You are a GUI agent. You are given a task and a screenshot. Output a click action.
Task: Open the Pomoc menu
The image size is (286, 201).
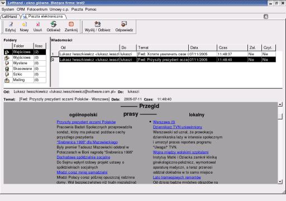pos(91,9)
